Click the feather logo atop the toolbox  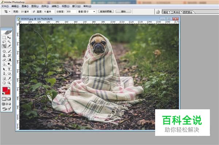(x=7, y=32)
